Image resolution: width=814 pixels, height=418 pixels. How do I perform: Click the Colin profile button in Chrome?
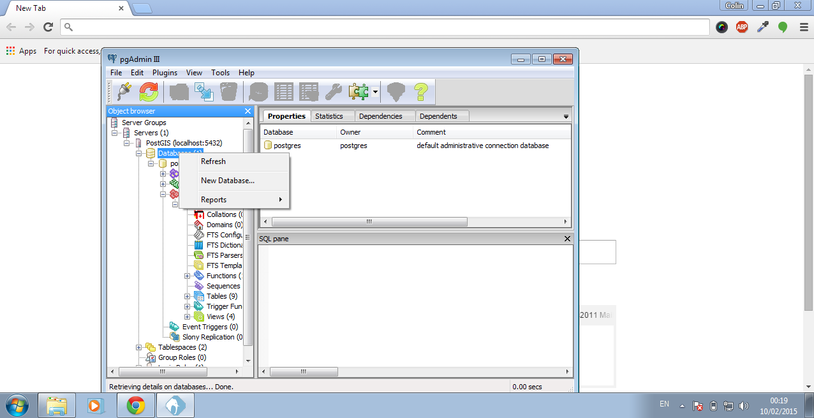(x=734, y=6)
